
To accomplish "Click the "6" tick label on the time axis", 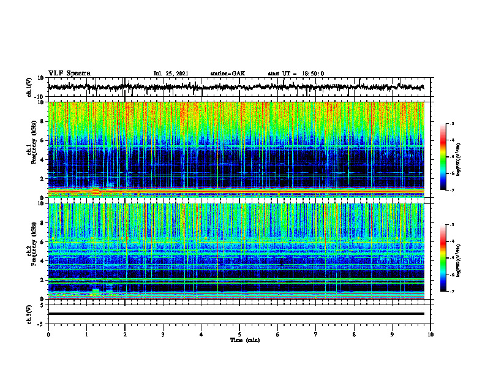I will (x=277, y=335).
